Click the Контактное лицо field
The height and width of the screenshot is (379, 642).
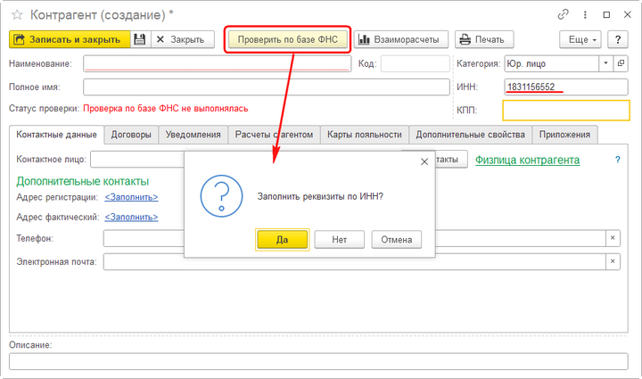[x=137, y=160]
